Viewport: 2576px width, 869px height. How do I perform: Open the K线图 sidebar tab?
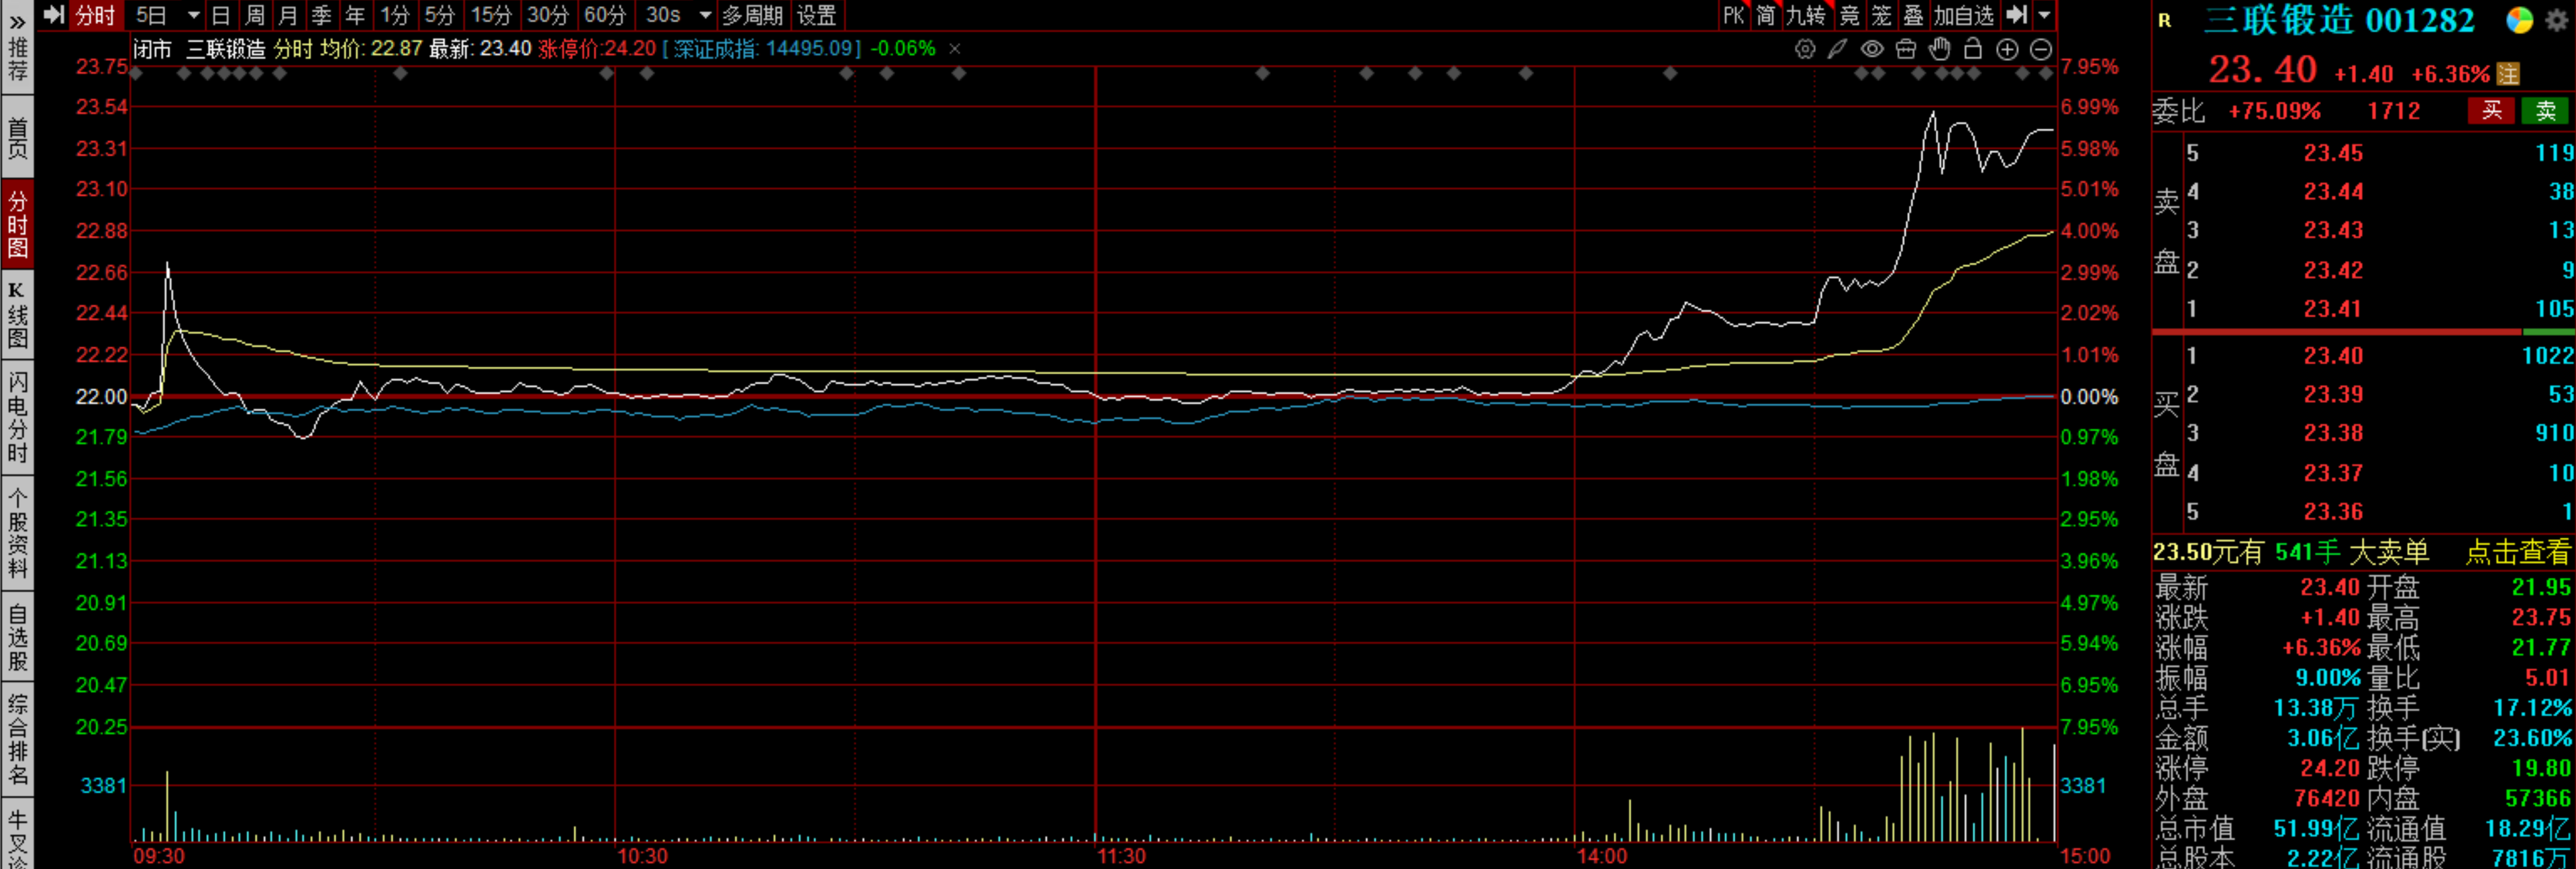[17, 316]
